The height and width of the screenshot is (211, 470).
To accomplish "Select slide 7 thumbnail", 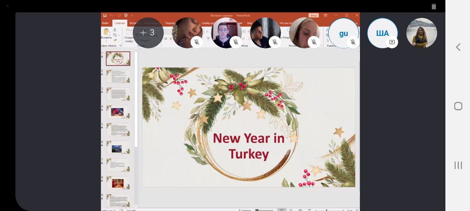I will [x=118, y=165].
